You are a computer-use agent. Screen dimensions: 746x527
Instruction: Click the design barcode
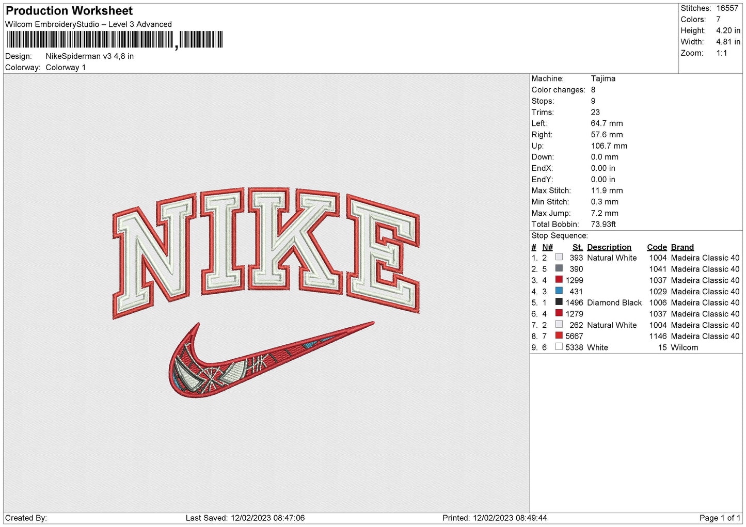(x=90, y=39)
